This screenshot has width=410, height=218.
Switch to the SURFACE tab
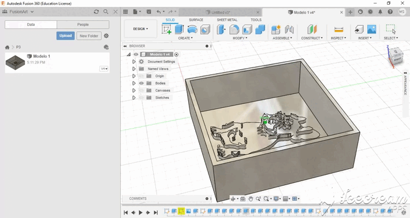click(x=196, y=20)
